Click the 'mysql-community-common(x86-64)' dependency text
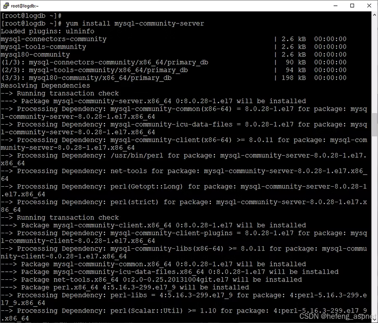The image size is (378, 323). (171, 109)
